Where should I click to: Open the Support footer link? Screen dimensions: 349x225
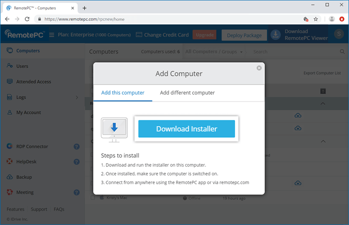pos(39,209)
